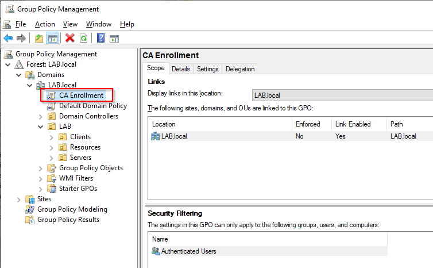Collapse the LAB organizational unit
The image size is (433, 268).
(x=41, y=127)
